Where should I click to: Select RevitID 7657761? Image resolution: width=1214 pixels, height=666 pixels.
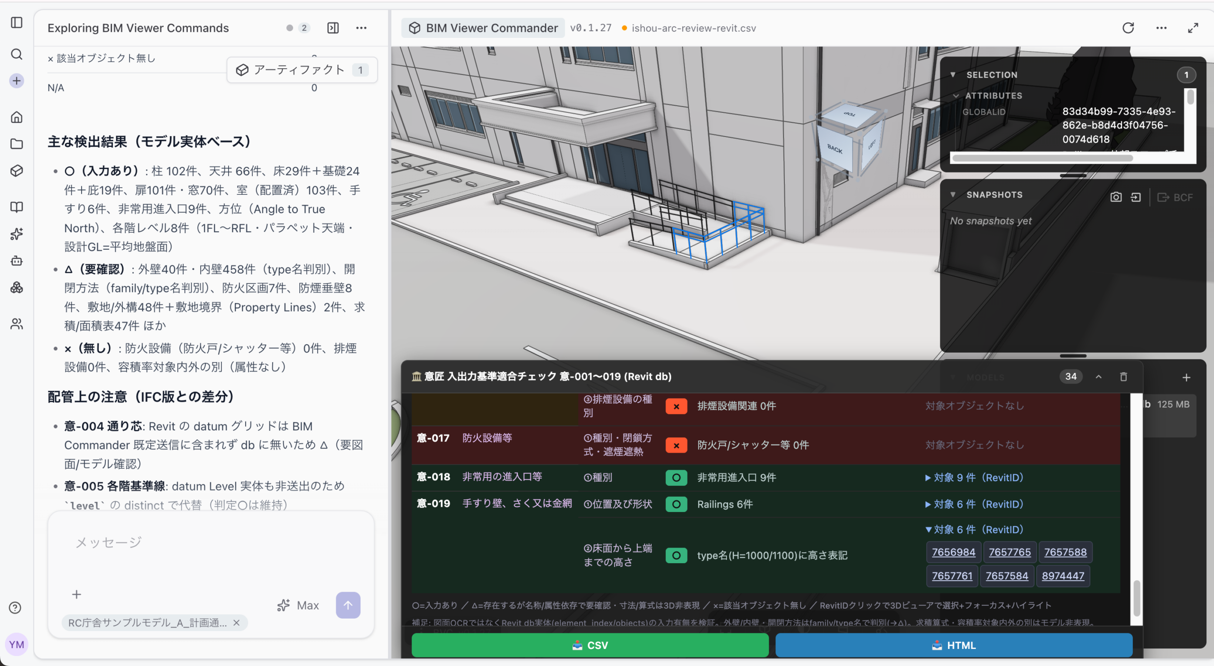point(952,576)
